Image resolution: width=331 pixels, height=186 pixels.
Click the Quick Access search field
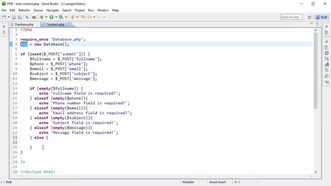point(291,17)
